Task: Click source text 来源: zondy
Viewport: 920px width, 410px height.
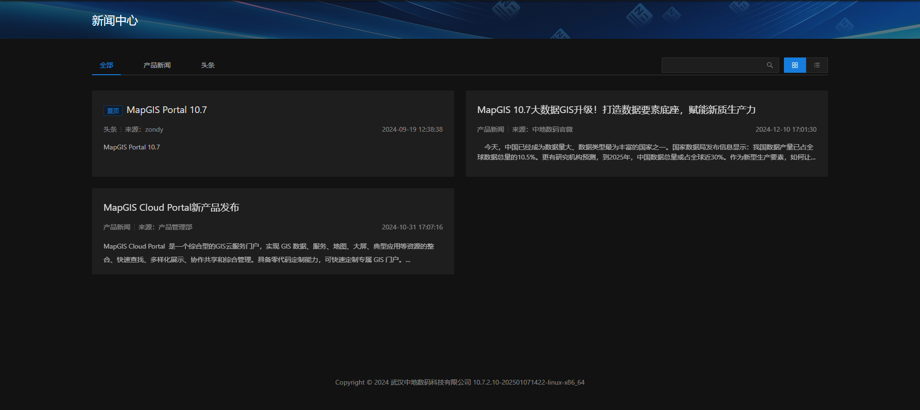Action: point(144,129)
